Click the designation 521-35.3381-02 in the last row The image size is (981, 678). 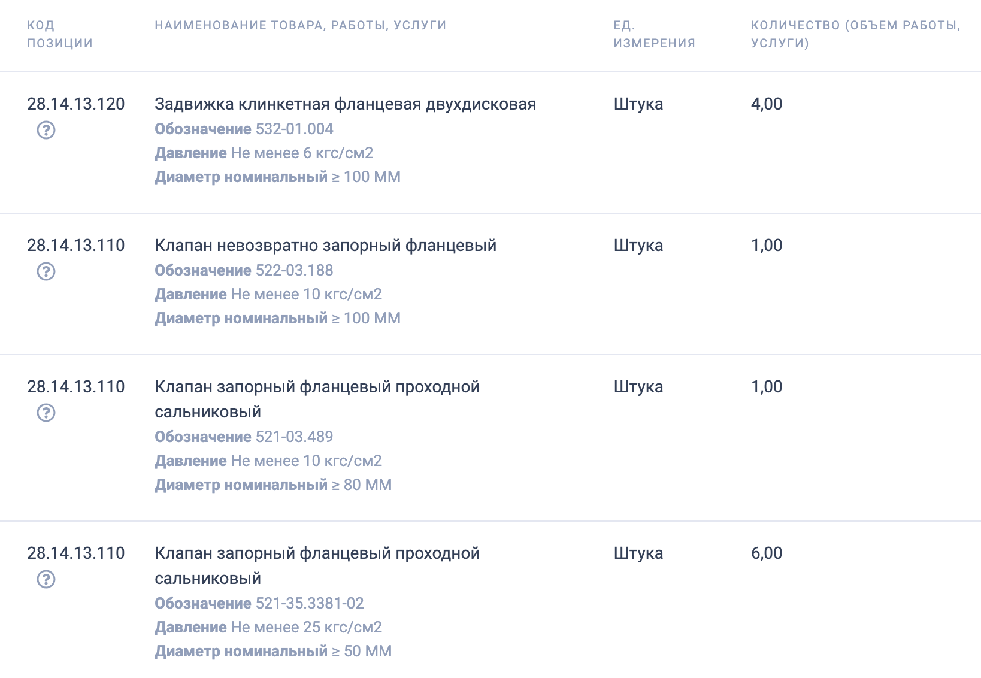309,604
